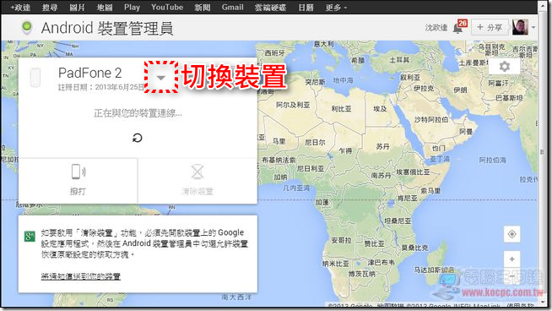This screenshot has height=311, width=552.
Task: Click the Android 裝置管理員 title
Action: click(107, 28)
